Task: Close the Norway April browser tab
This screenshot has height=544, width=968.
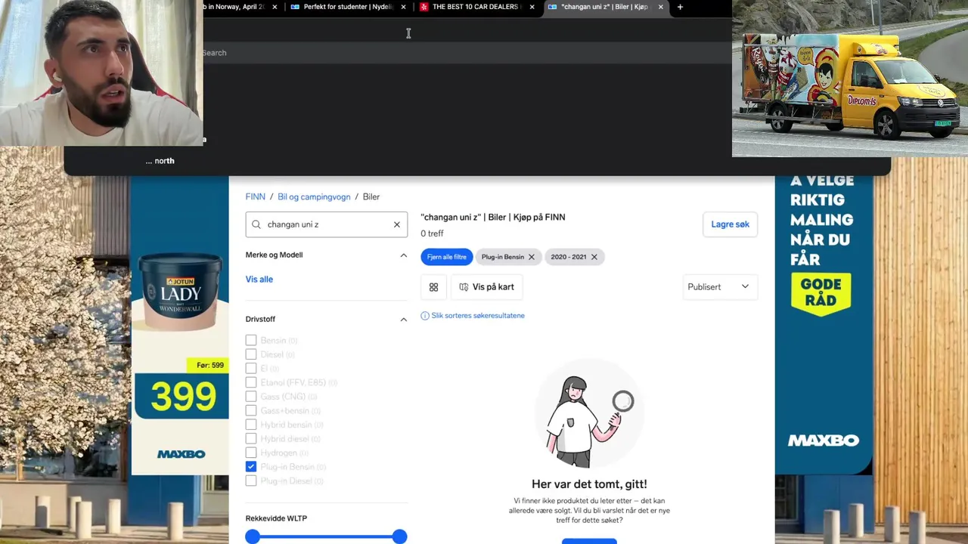Action: pyautogui.click(x=275, y=7)
